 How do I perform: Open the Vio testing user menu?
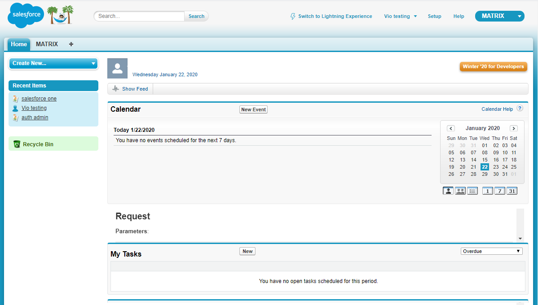click(401, 16)
